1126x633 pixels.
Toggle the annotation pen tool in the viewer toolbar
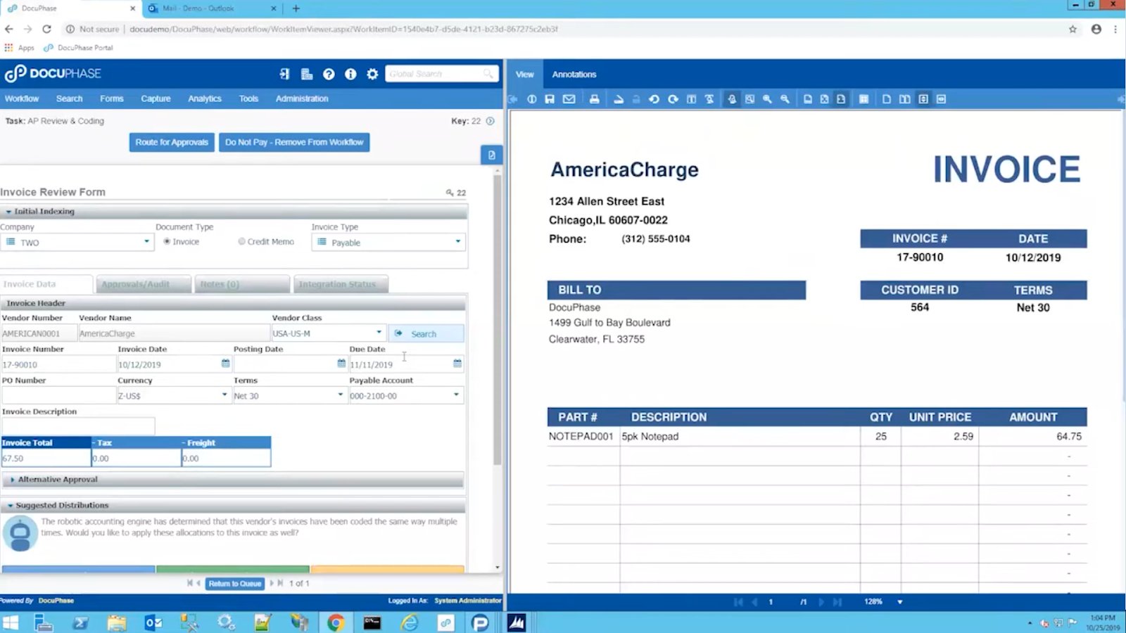(x=732, y=99)
